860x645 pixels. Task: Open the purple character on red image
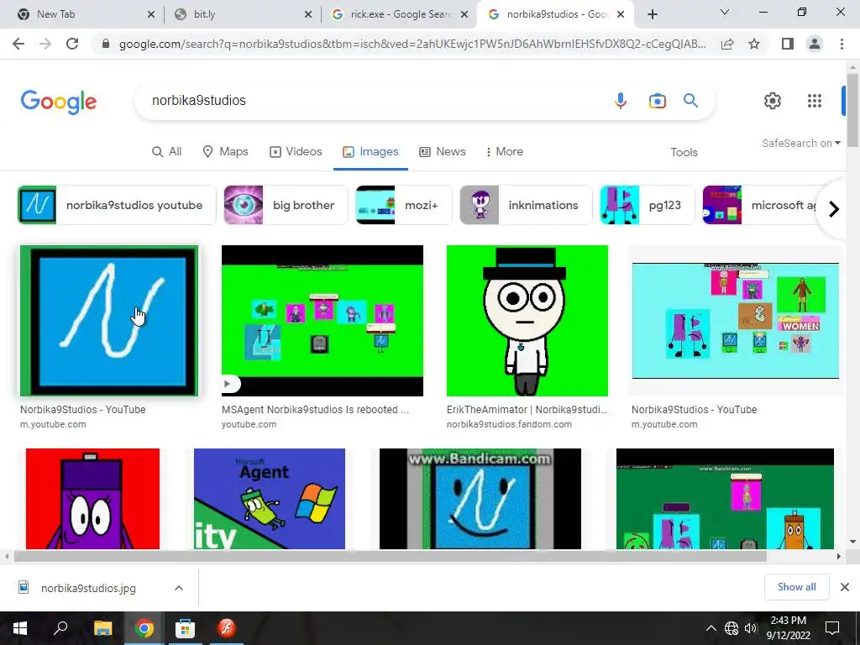(x=92, y=499)
